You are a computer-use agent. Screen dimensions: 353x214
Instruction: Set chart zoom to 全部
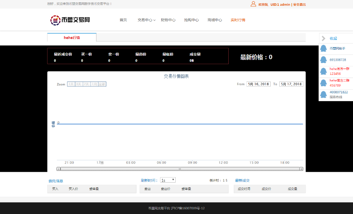click(x=102, y=84)
